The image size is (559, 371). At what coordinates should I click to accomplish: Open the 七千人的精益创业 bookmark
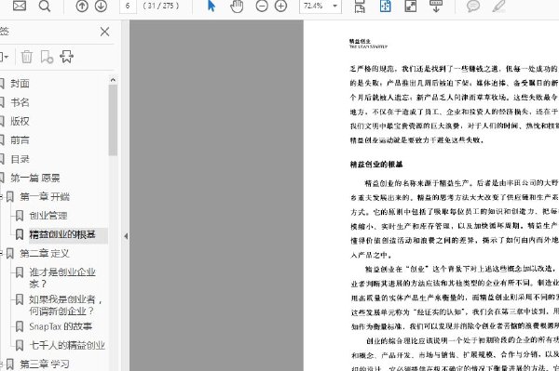pyautogui.click(x=67, y=345)
